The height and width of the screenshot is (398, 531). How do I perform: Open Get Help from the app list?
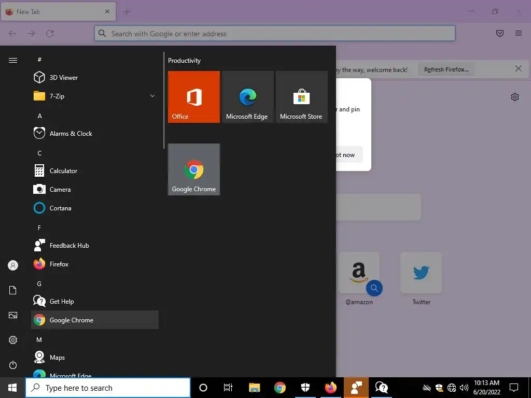[x=95, y=301]
